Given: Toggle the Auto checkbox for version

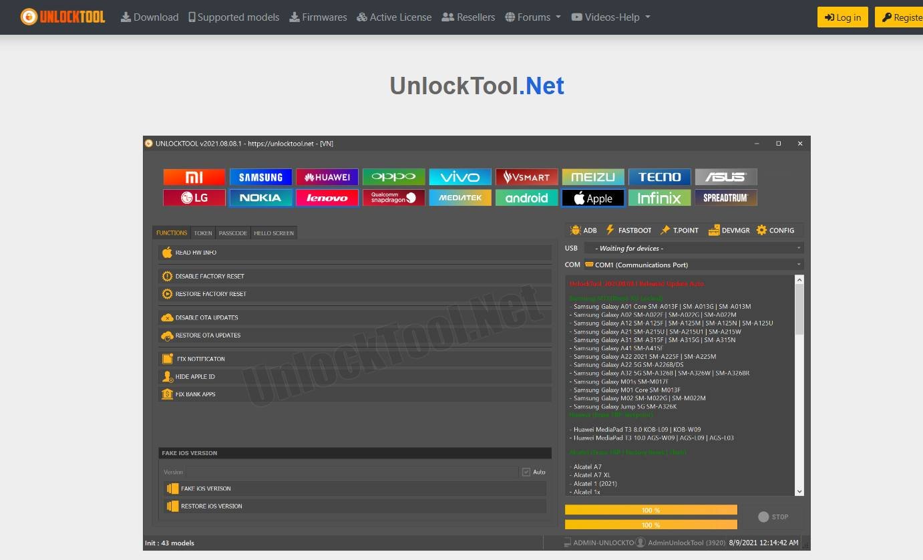Looking at the screenshot, I should pos(526,472).
